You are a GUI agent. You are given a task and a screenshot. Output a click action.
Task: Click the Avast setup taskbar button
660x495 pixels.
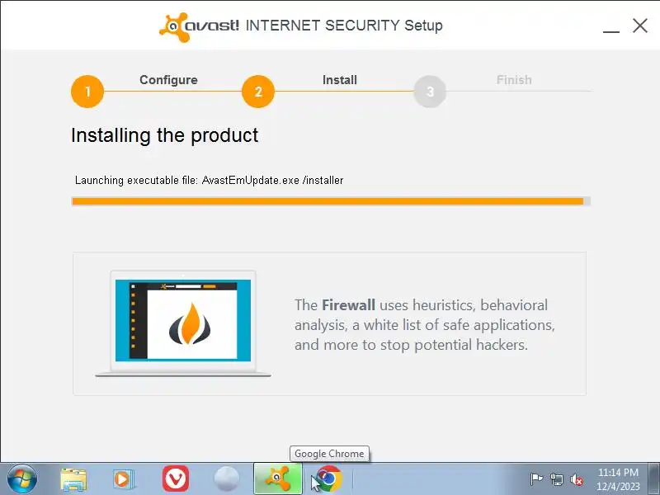pos(278,478)
